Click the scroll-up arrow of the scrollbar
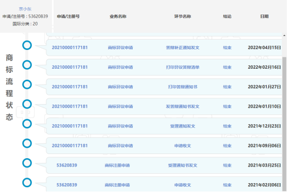This screenshot has height=192, width=288. tap(284, 35)
